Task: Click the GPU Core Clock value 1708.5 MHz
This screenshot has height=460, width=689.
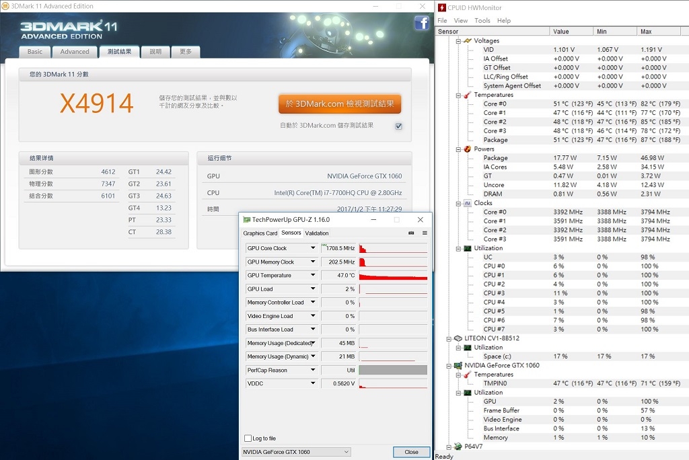Action: 338,248
